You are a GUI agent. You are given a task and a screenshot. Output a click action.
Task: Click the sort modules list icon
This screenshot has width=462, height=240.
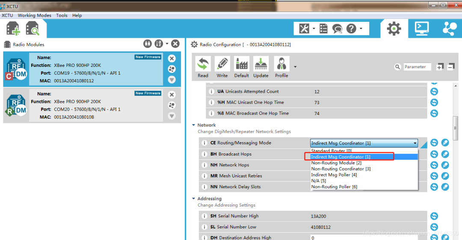coord(159,44)
